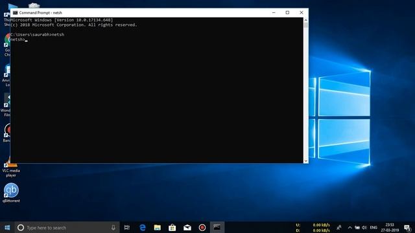The height and width of the screenshot is (233, 415).
Task: Show hidden system tray icons
Action: 350,227
